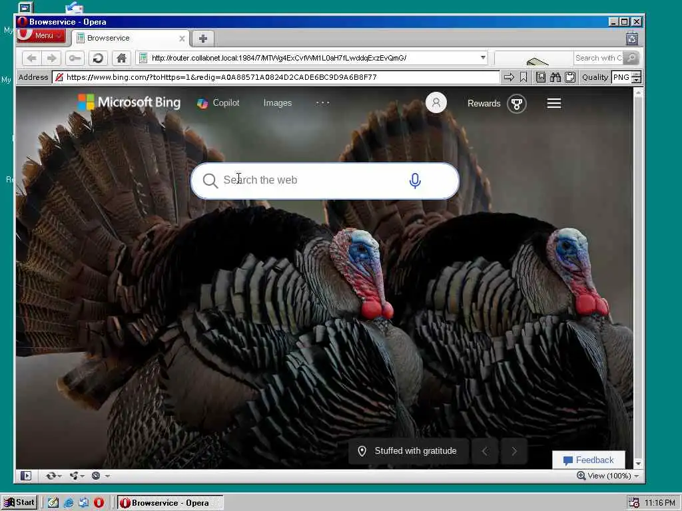Screen dimensions: 682x511
Task: Click the Bing search magnifier icon
Action: pos(210,181)
